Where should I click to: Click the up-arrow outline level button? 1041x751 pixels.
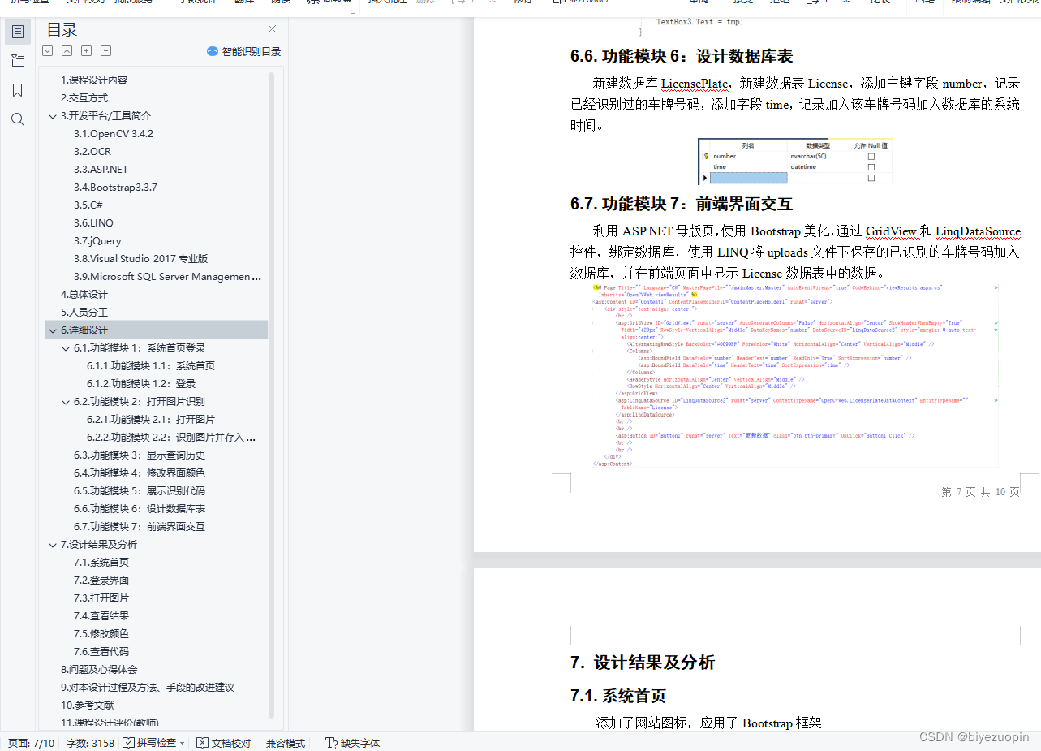pyautogui.click(x=67, y=51)
